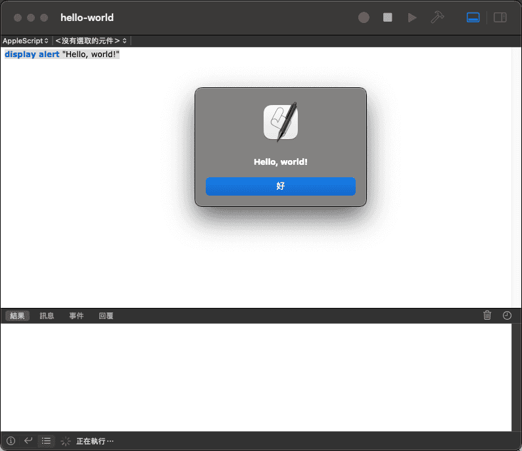522x451 pixels.
Task: Select the log list view icon
Action: click(46, 440)
